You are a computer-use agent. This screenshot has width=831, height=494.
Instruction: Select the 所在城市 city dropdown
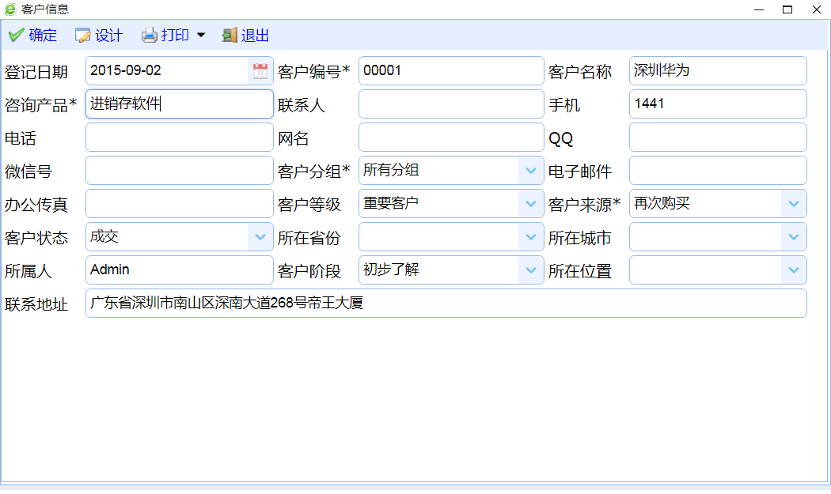(794, 237)
